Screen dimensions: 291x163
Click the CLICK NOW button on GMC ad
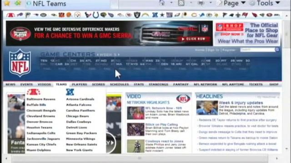[194, 39]
